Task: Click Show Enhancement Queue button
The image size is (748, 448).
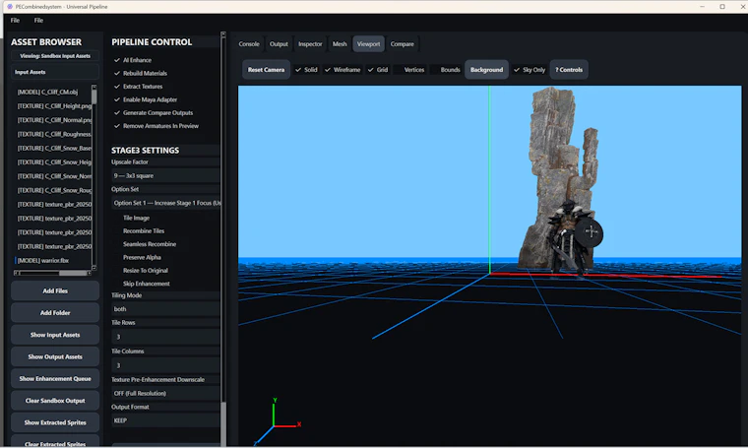Action: point(55,379)
